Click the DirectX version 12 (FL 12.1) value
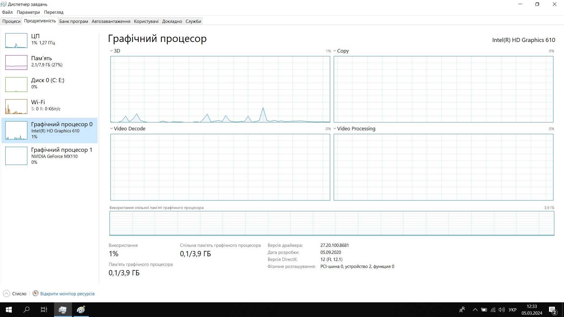Image resolution: width=564 pixels, height=317 pixels. [331, 259]
